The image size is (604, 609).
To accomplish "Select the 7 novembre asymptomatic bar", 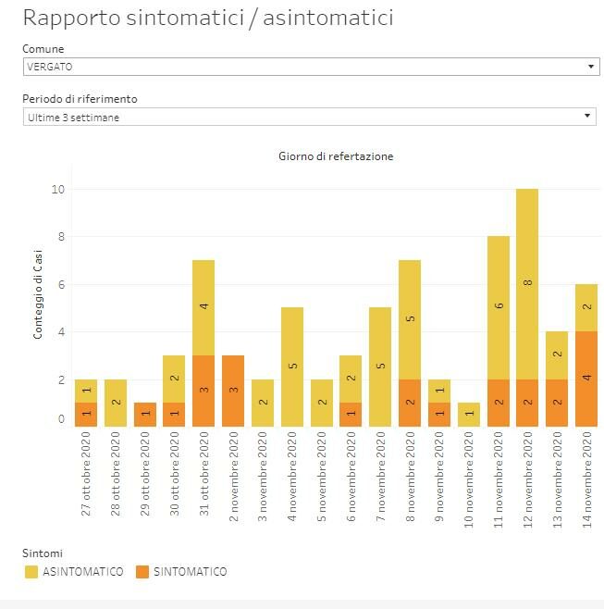I will click(380, 367).
